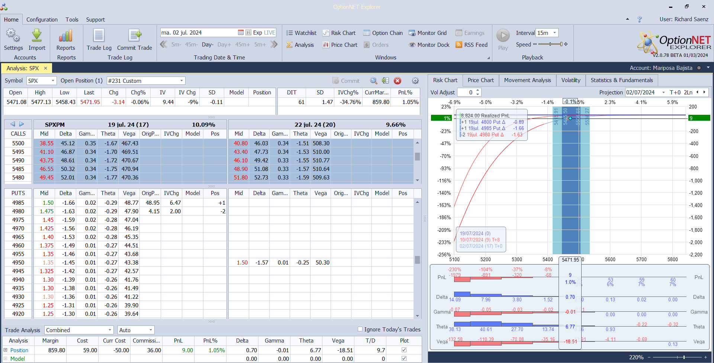Viewport: 714px width, 363px height.
Task: Toggle Ignore Today's Trades checkbox
Action: click(360, 329)
